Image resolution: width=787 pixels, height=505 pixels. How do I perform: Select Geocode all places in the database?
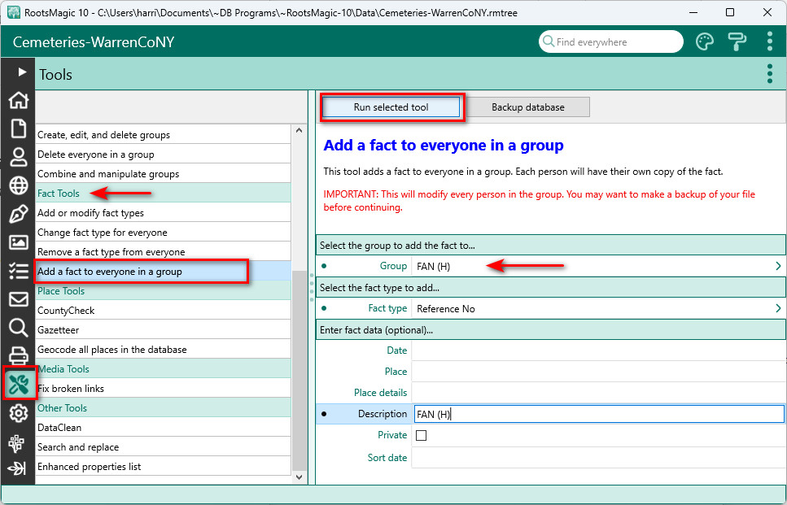click(x=163, y=350)
